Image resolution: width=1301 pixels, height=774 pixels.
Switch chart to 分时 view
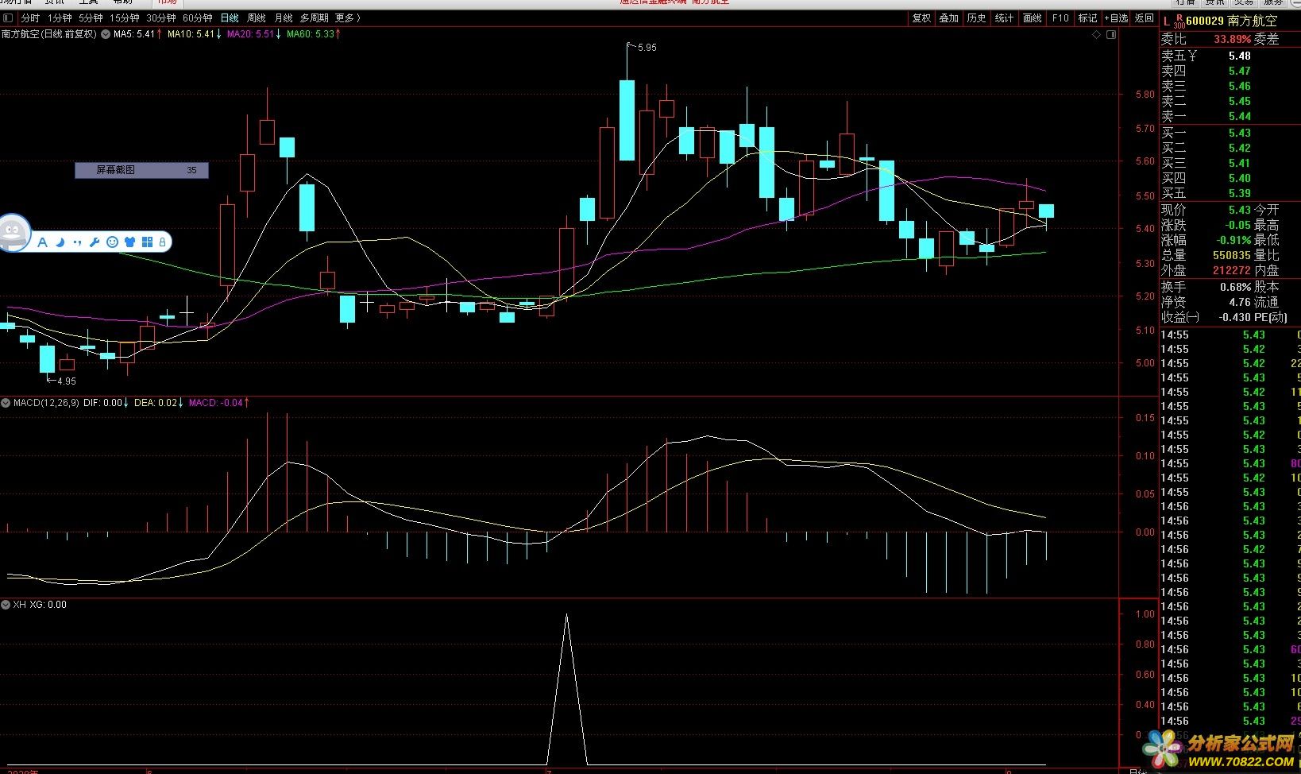30,17
